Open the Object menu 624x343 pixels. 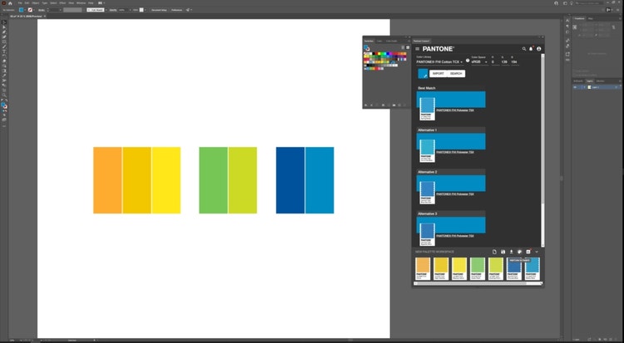click(x=36, y=2)
